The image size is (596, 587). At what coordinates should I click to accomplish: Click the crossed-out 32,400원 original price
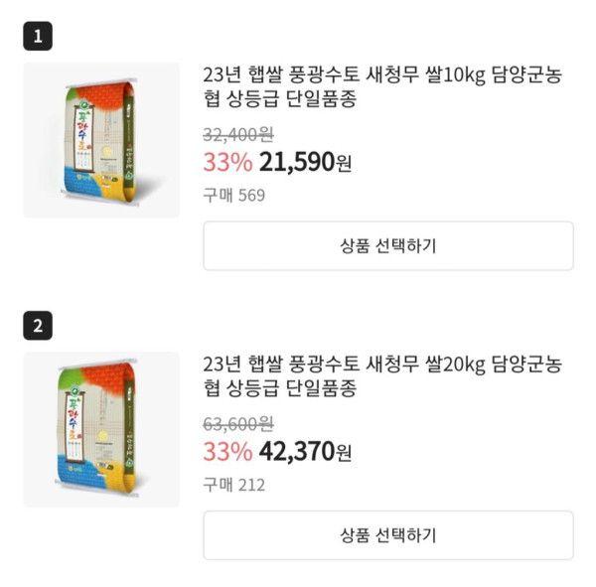point(238,135)
